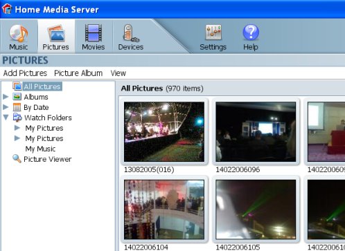Select the Albums tree label
The image size is (345, 251).
point(36,97)
